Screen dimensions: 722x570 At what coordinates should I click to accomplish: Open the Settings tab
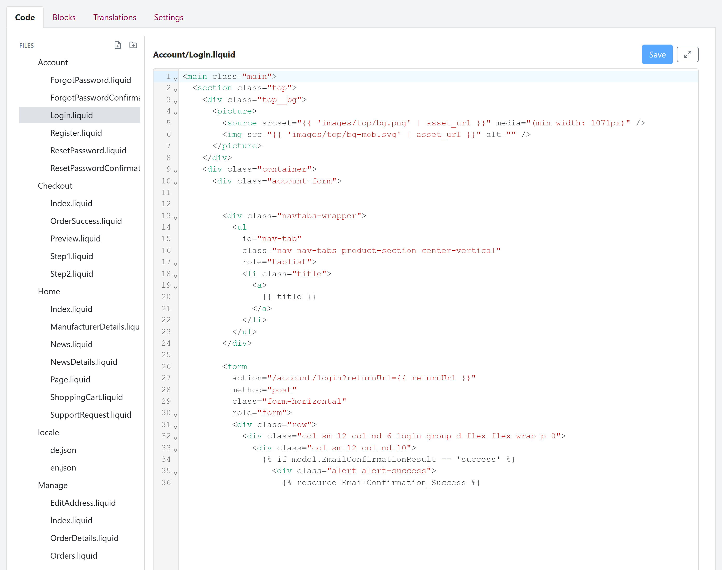click(169, 17)
